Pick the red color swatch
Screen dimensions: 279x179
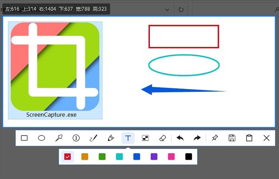pos(67,157)
